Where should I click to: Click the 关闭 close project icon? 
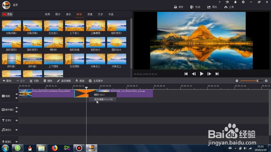point(192,7)
